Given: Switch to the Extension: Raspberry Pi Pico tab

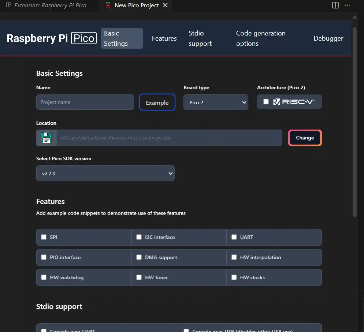Looking at the screenshot, I should 50,5.
